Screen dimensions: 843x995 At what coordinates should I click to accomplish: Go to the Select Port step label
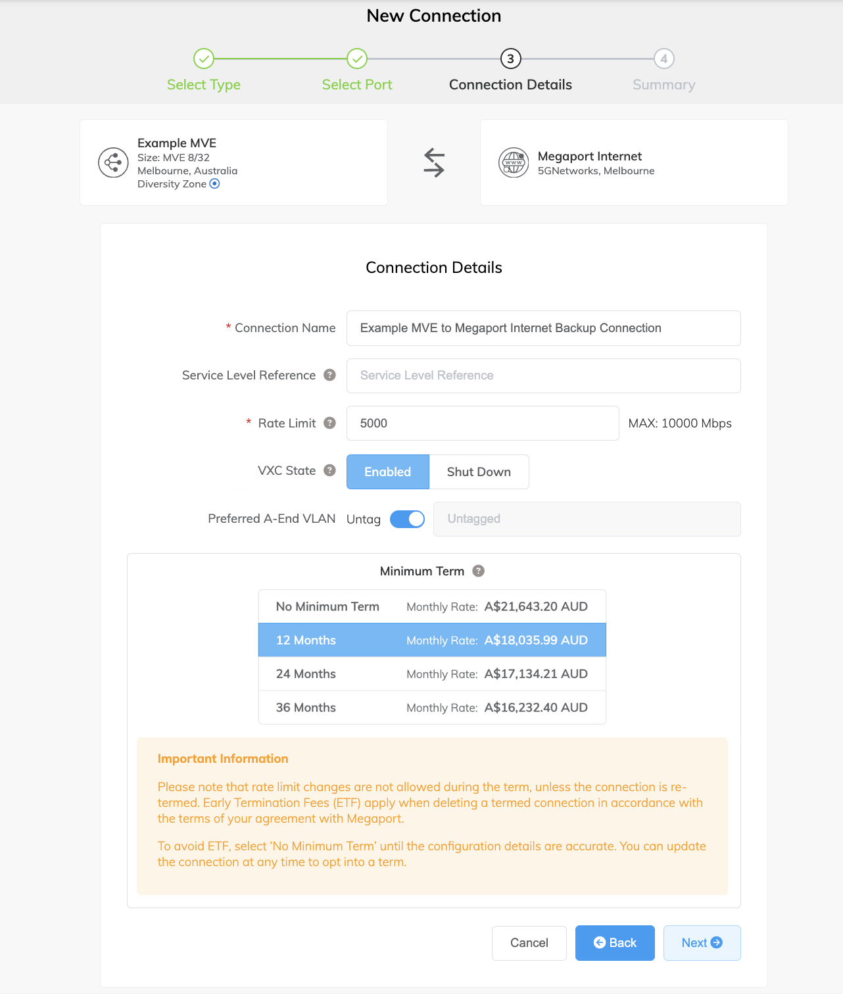(357, 85)
